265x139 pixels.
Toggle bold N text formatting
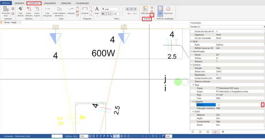tap(103, 14)
